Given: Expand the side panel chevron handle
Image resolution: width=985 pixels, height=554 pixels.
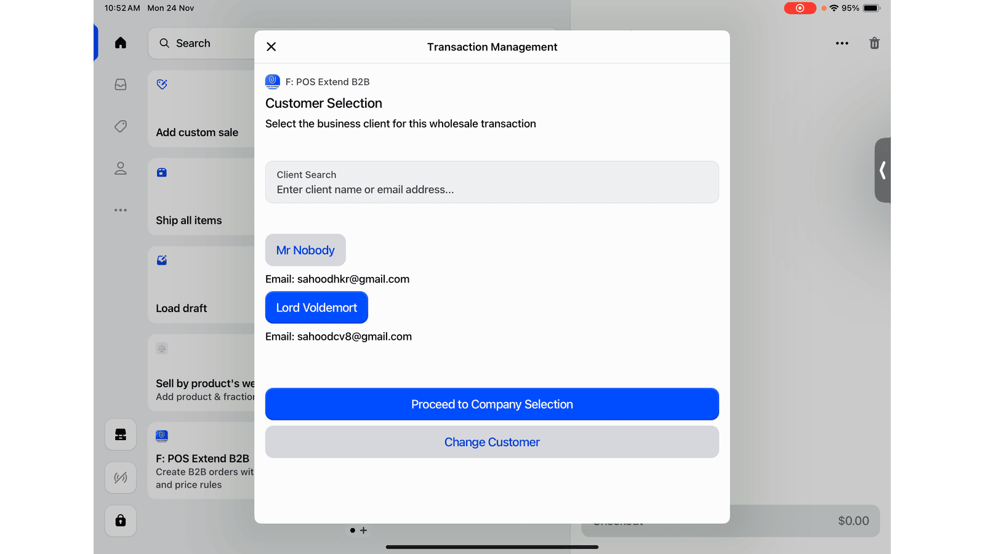Looking at the screenshot, I should (x=883, y=171).
